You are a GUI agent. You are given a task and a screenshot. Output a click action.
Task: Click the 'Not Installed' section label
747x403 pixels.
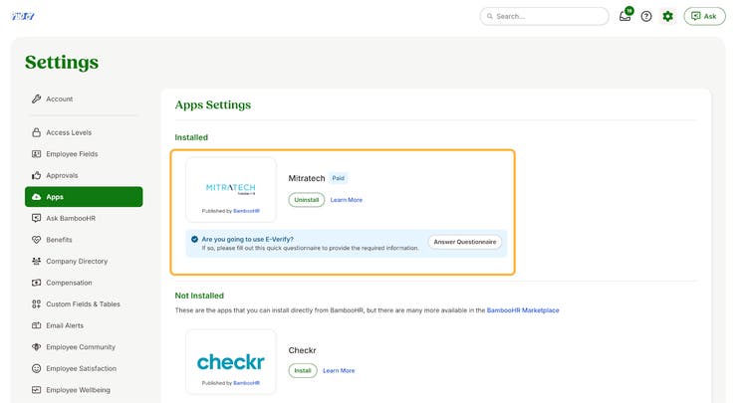pos(199,296)
